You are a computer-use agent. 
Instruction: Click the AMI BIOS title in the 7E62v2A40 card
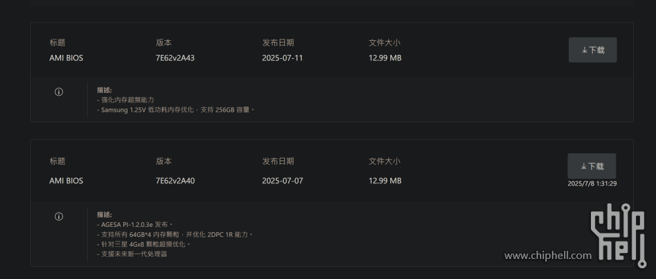[x=66, y=181]
